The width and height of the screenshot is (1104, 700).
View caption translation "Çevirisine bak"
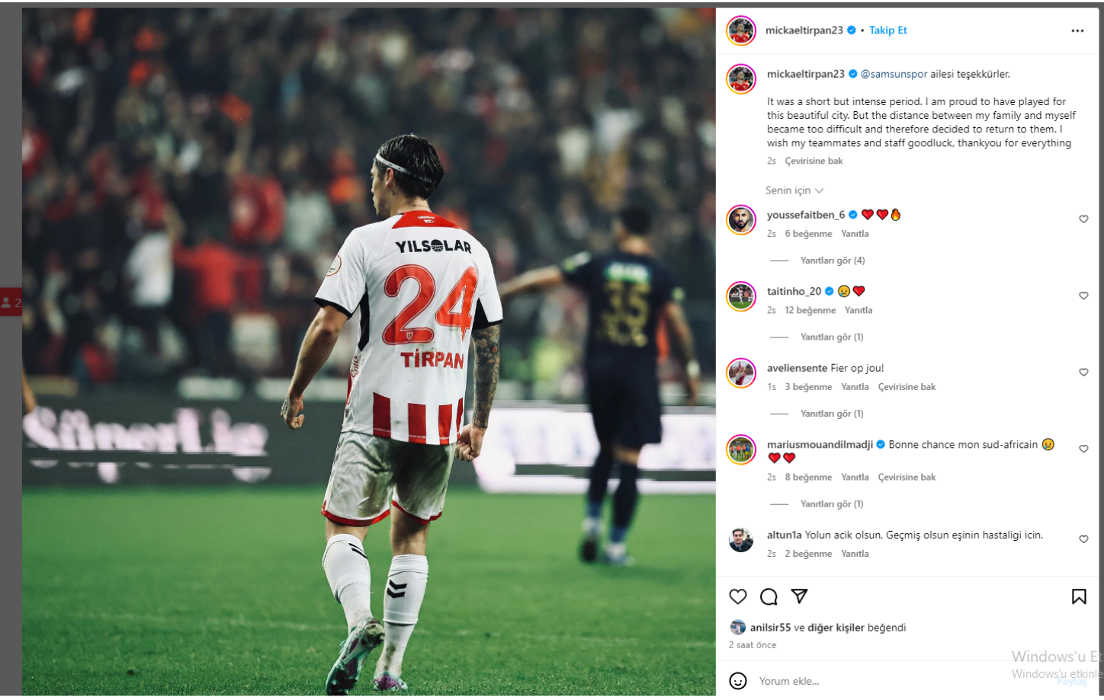click(814, 161)
